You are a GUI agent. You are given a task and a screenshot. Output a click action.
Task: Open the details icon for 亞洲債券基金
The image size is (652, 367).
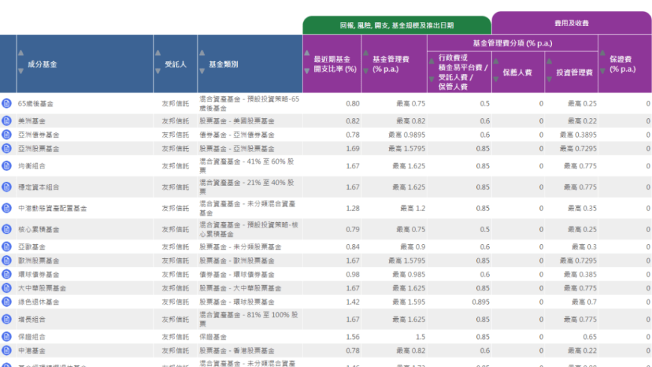[7, 135]
